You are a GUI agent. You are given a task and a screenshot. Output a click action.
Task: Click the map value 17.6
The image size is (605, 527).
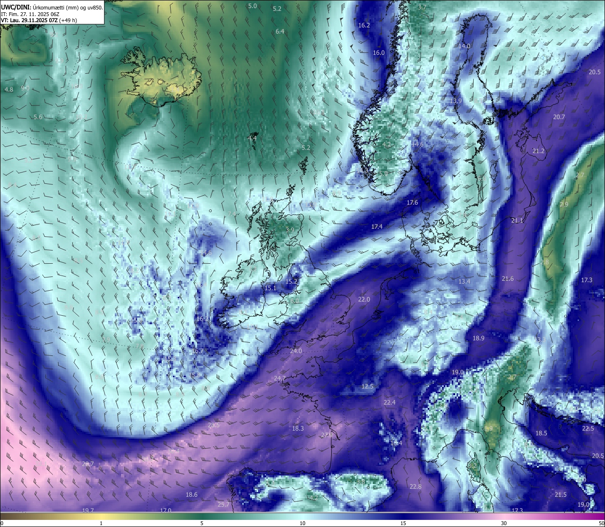[x=412, y=203]
